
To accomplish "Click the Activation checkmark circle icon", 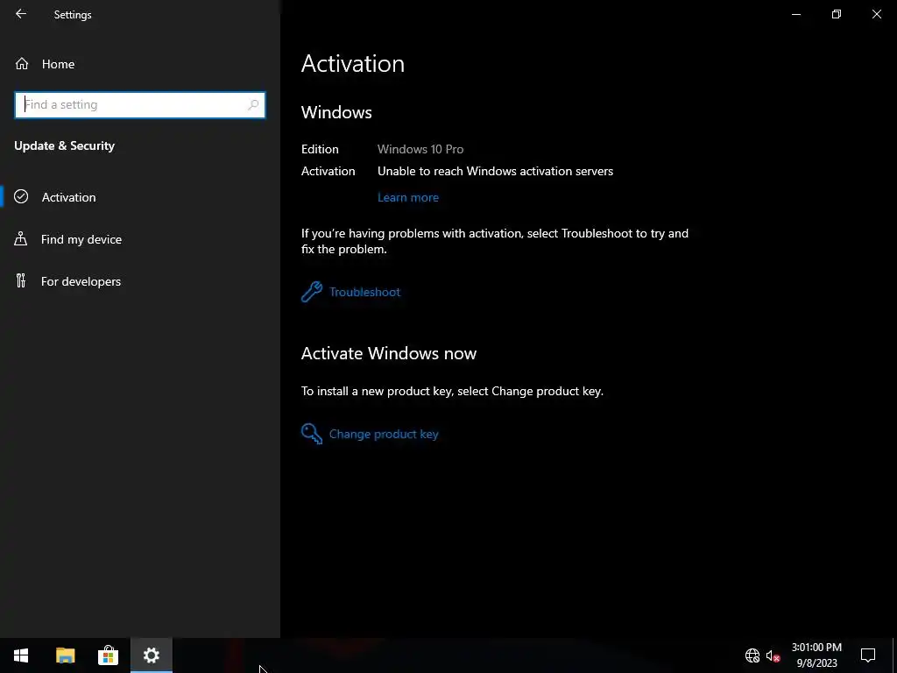I will [21, 196].
